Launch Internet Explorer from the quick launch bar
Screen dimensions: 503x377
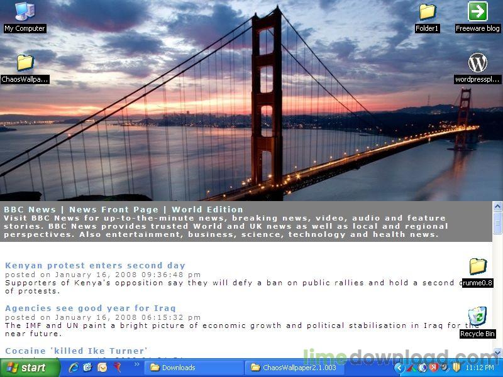tap(74, 368)
